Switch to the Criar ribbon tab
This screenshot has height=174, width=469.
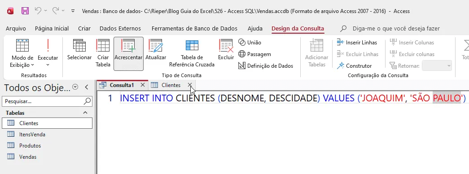[x=84, y=29]
